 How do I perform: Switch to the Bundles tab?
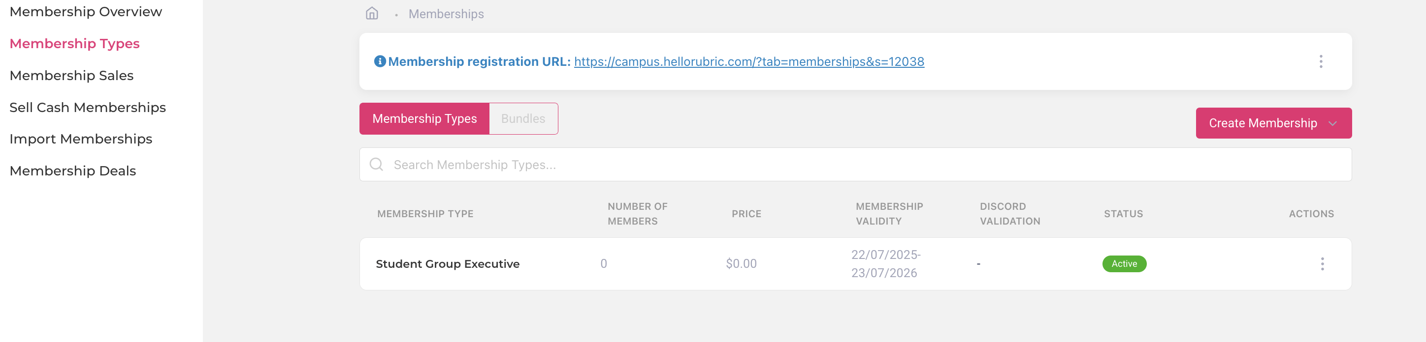click(522, 119)
